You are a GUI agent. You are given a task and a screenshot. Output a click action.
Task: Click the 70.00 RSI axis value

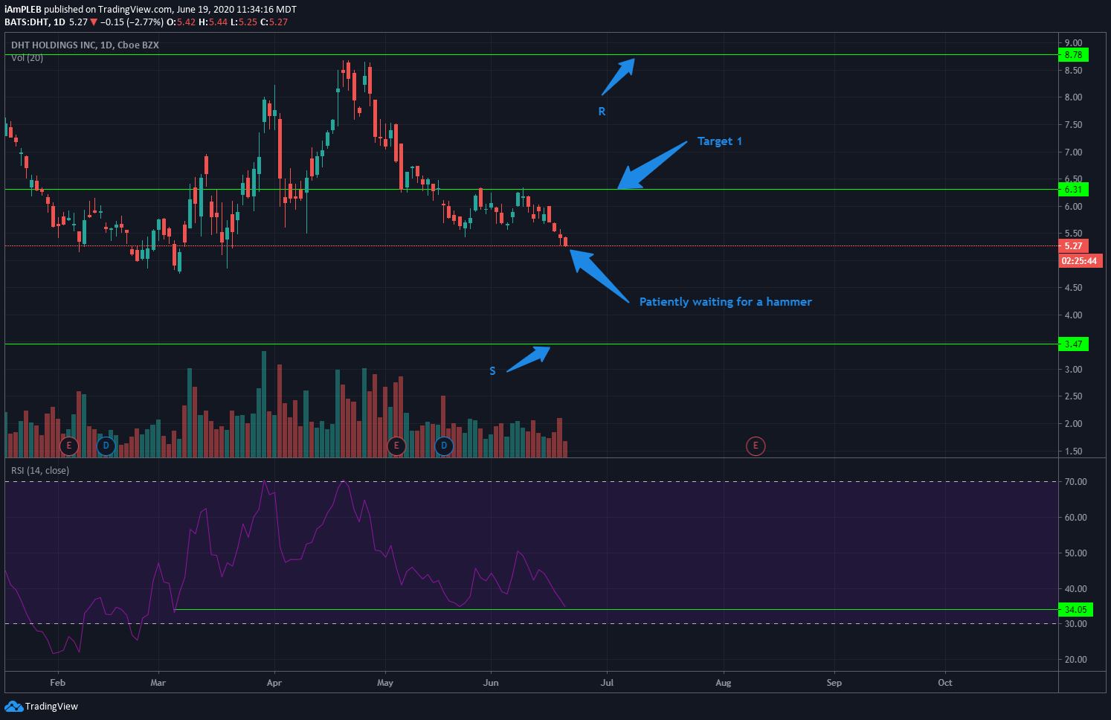coord(1076,482)
